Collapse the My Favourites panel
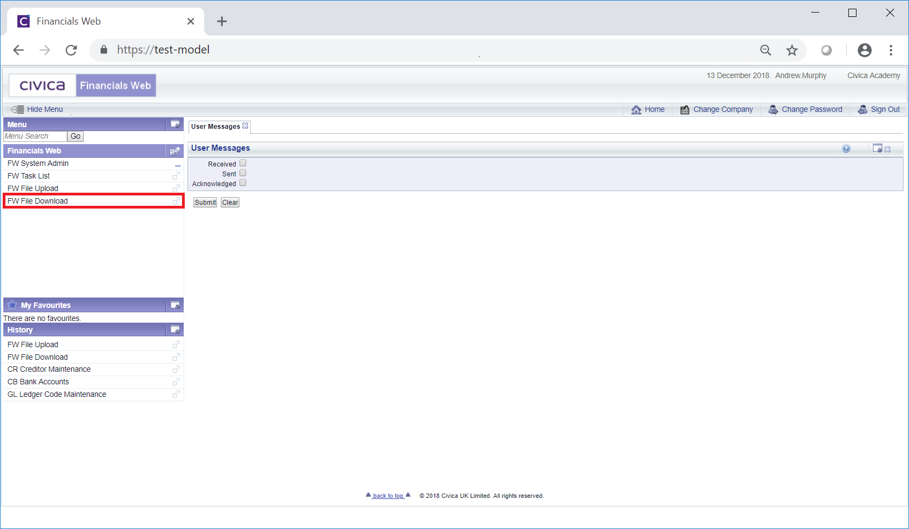909x529 pixels. [175, 305]
